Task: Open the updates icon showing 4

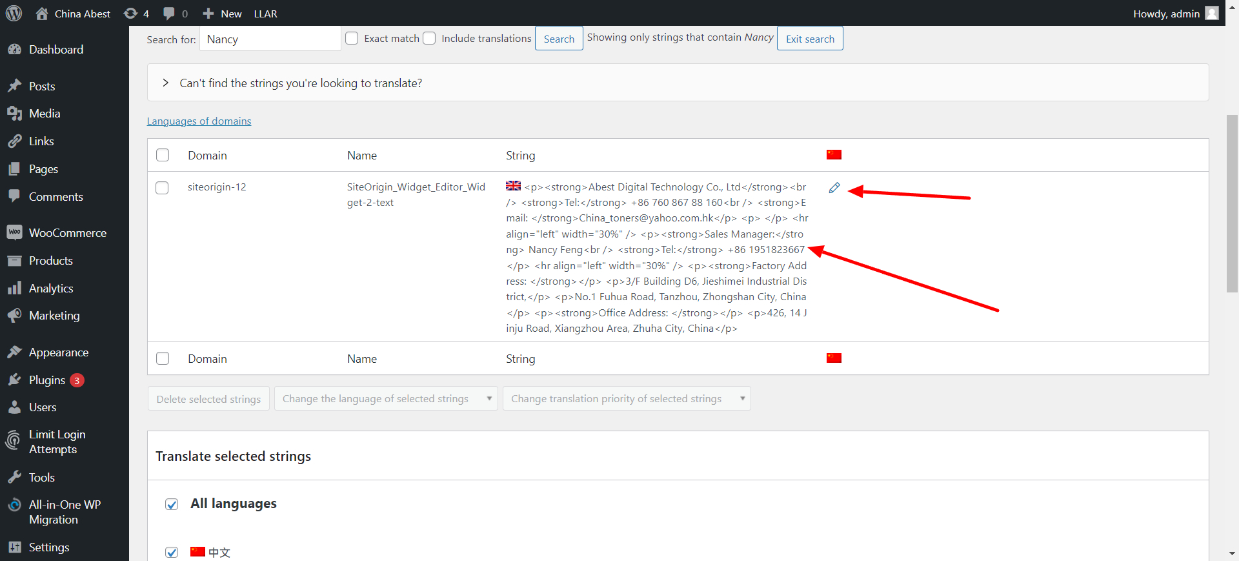Action: [x=136, y=14]
